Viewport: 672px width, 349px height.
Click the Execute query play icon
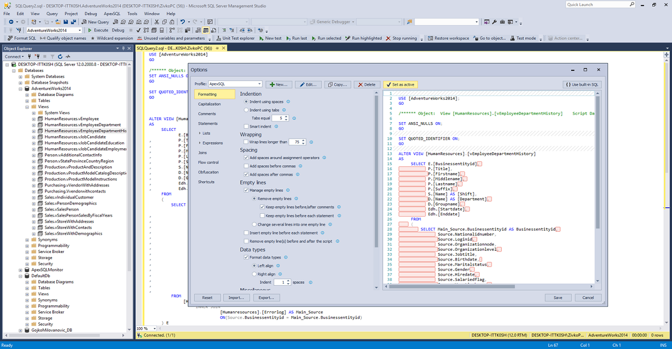click(x=89, y=30)
